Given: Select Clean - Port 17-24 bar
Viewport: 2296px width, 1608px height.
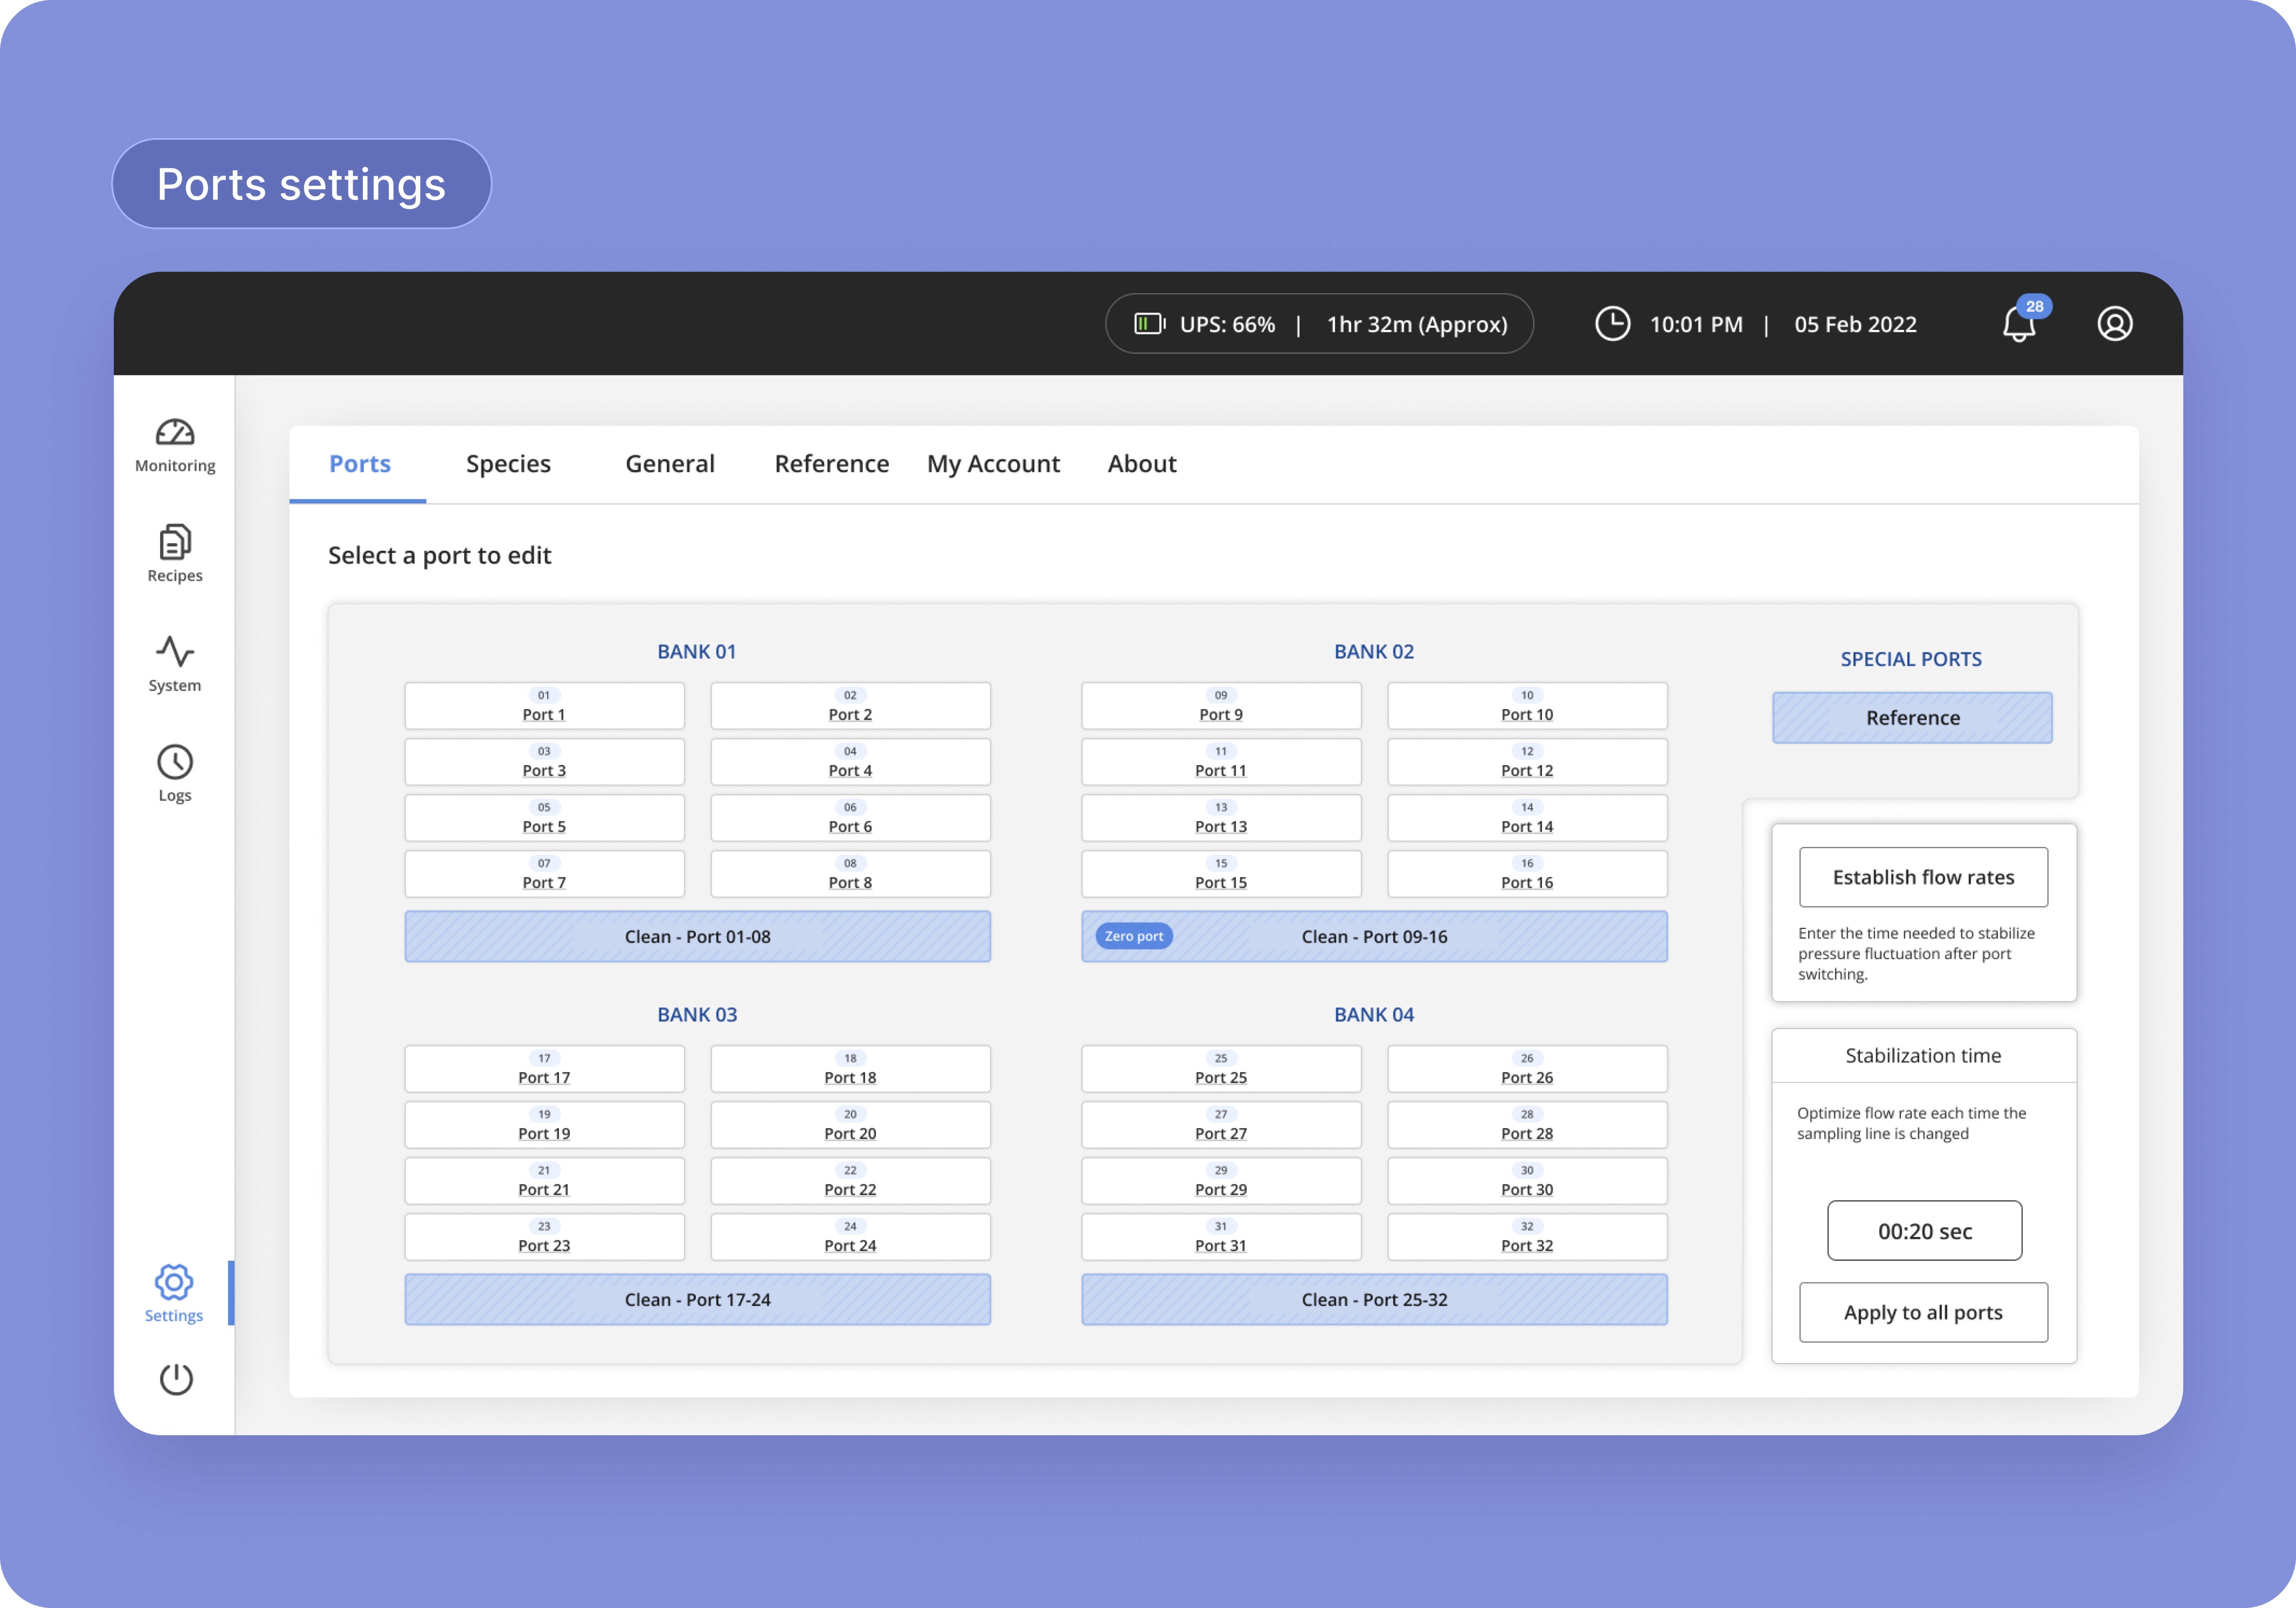Looking at the screenshot, I should point(697,1299).
